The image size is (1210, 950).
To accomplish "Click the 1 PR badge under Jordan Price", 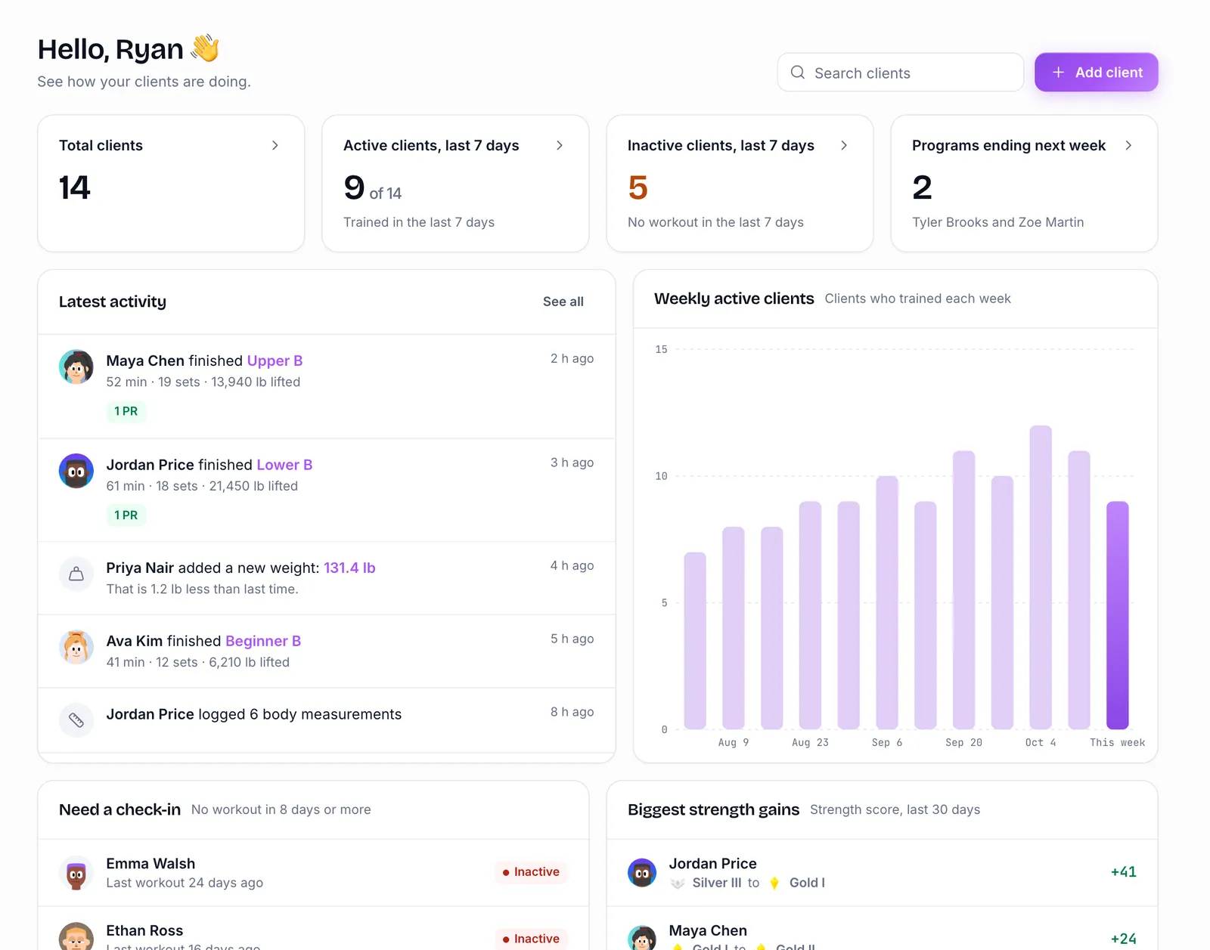I will (x=126, y=515).
